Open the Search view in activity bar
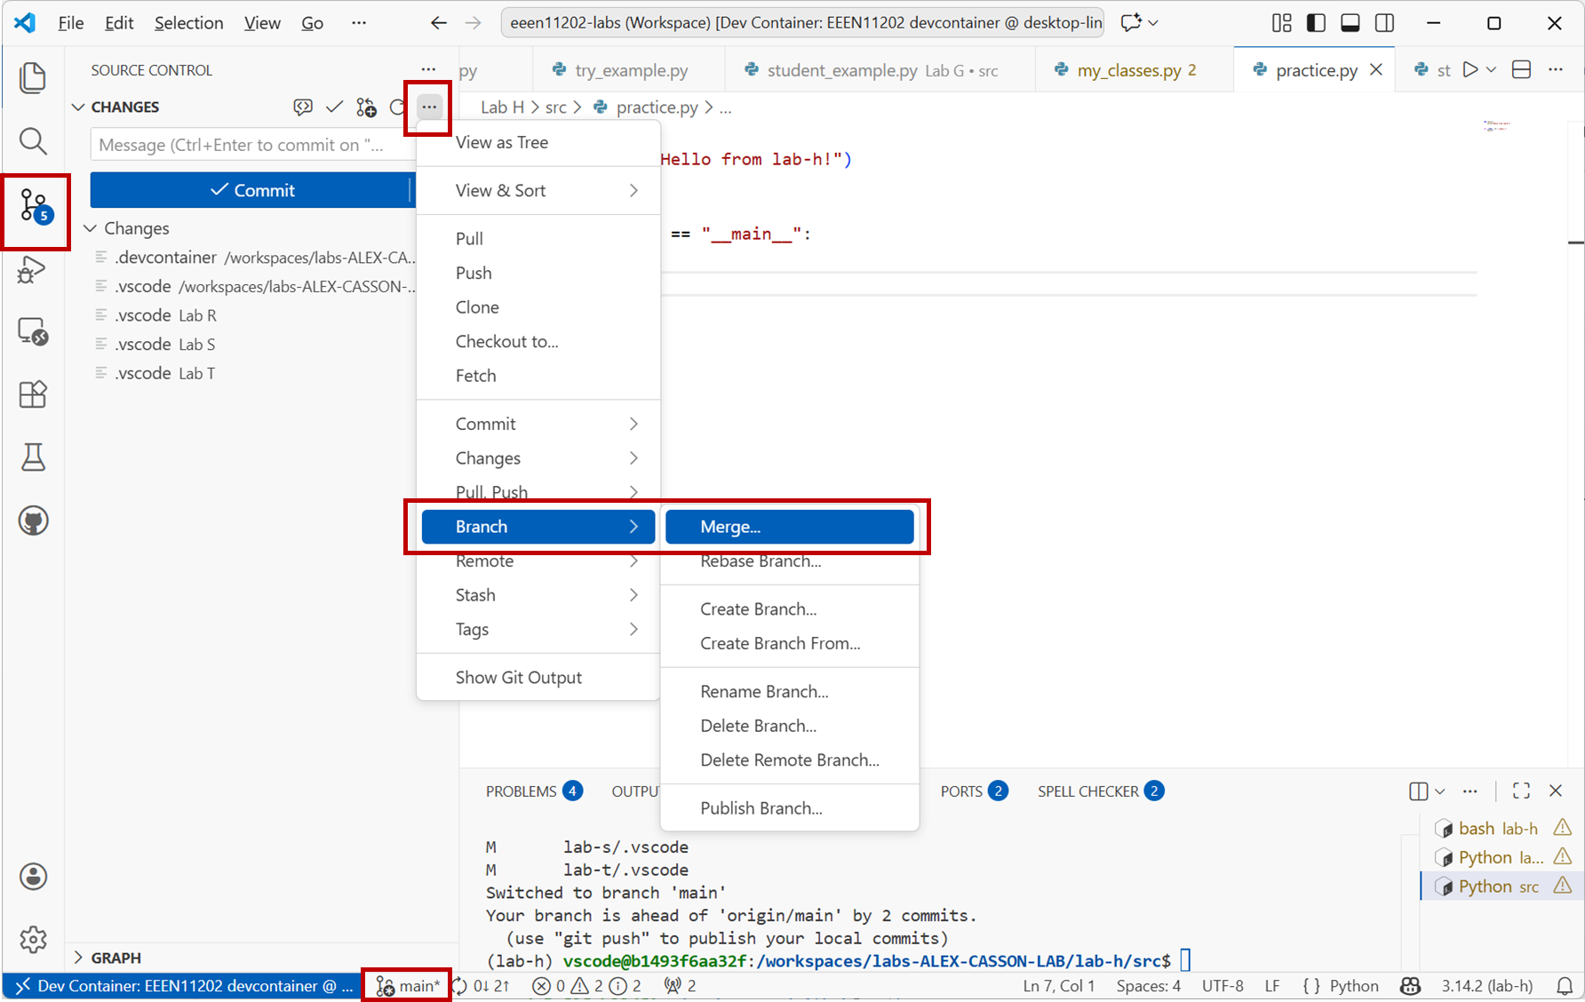The height and width of the screenshot is (1002, 1585). (x=33, y=141)
